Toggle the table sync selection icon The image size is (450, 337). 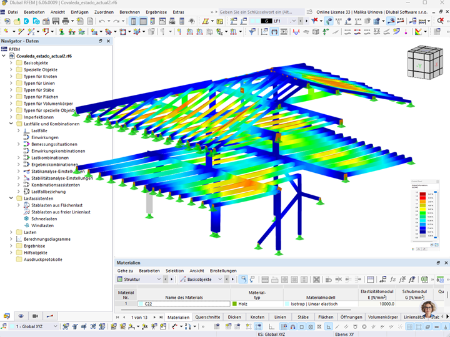243,279
